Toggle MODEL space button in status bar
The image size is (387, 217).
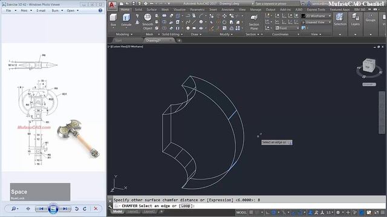coord(241,212)
